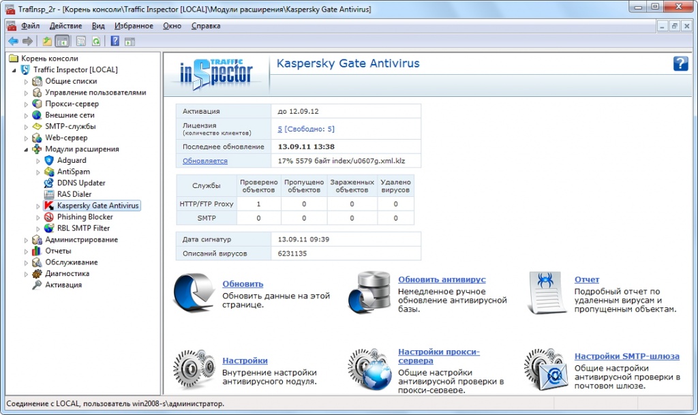The image size is (698, 415).
Task: Expand the Общие списки node
Action: tap(26, 81)
